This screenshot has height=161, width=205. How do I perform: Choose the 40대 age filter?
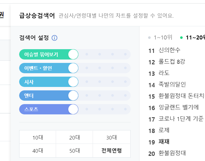pyautogui.click(x=38, y=151)
